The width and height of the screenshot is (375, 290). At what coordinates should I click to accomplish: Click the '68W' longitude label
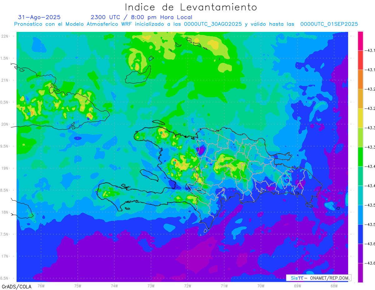[x=334, y=286]
